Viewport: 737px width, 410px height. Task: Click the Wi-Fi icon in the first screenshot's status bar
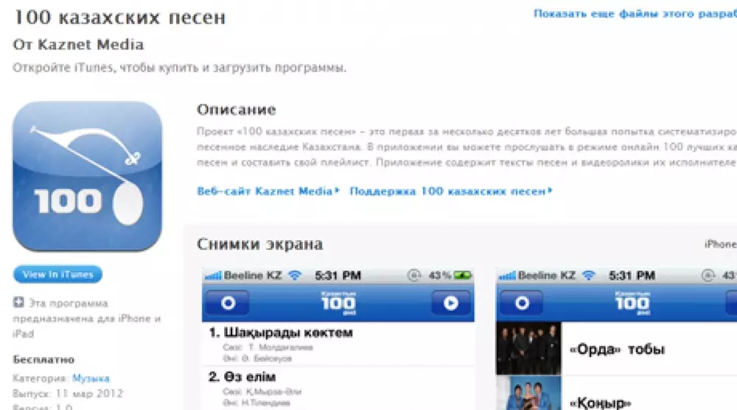click(296, 276)
